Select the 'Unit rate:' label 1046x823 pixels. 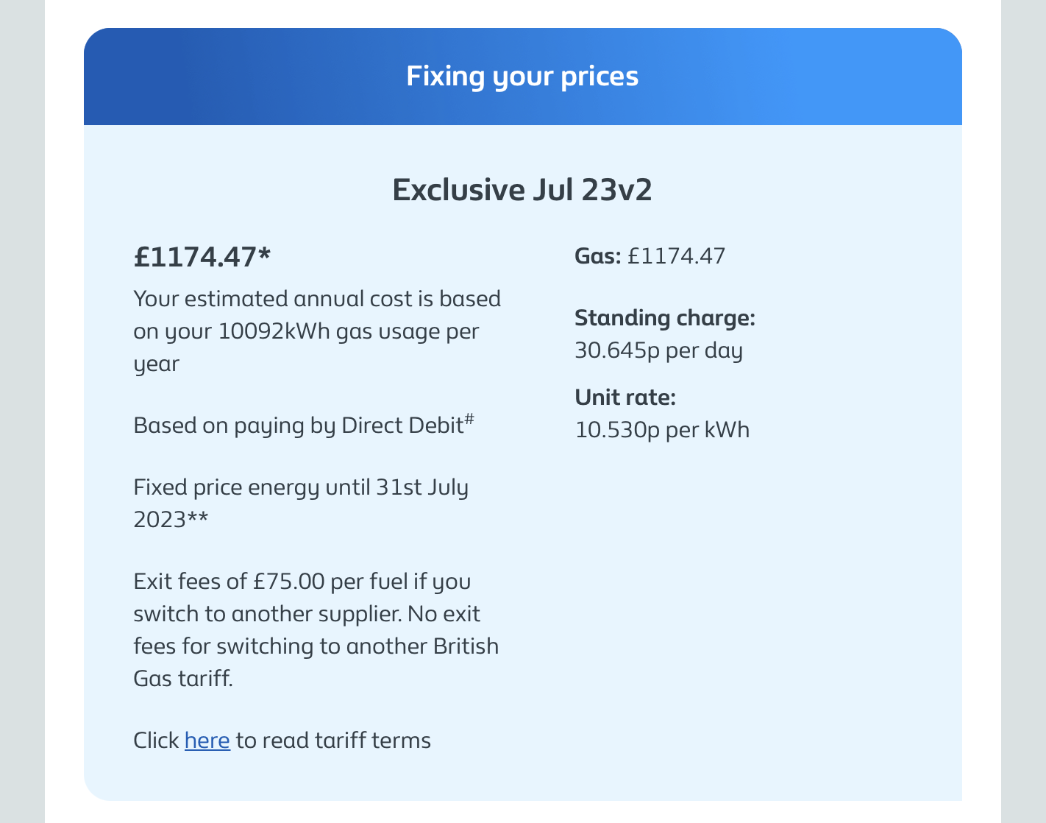[x=625, y=398]
